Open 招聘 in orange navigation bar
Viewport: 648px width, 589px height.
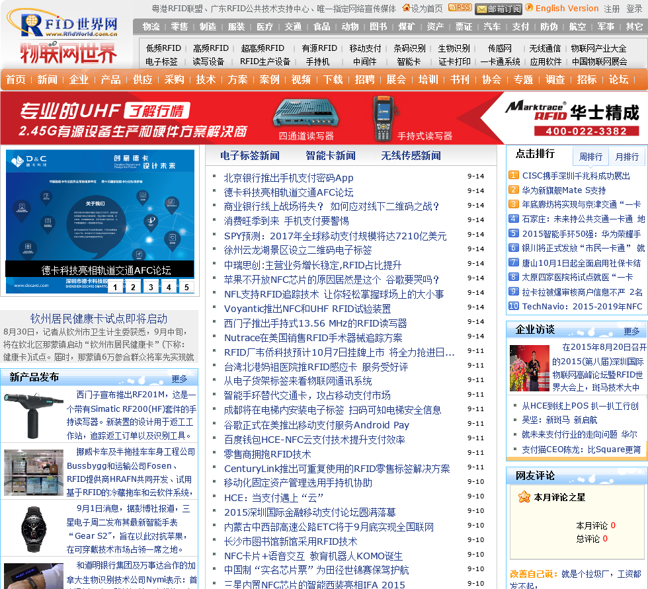click(x=364, y=79)
